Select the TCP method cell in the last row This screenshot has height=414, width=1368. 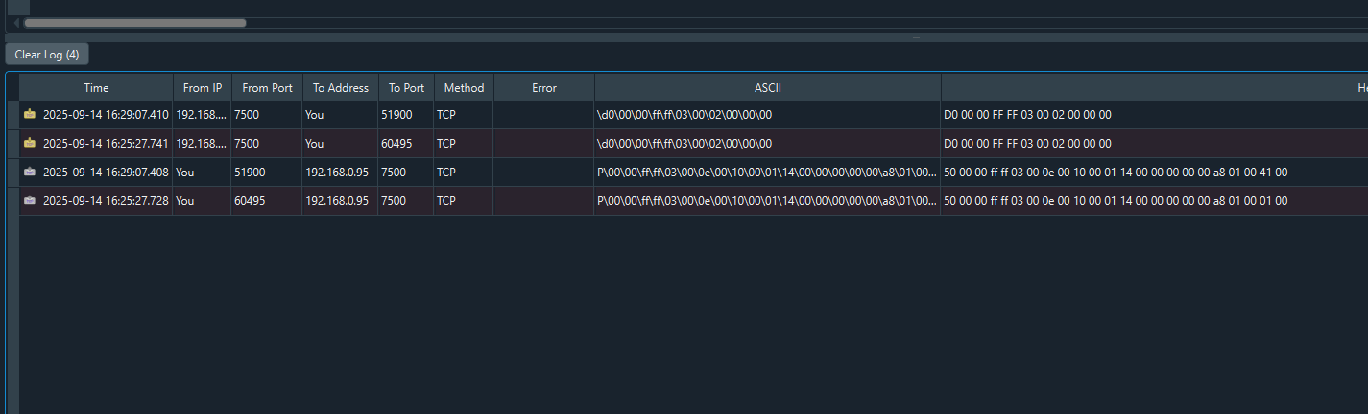pyautogui.click(x=446, y=201)
